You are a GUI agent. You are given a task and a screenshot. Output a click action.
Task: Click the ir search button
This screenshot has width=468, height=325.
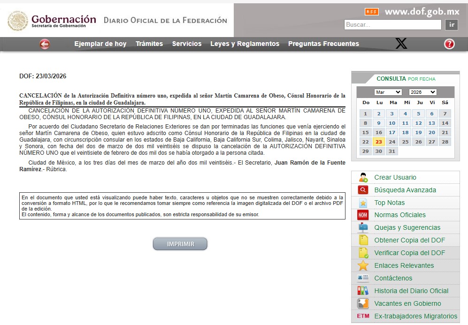tap(452, 25)
